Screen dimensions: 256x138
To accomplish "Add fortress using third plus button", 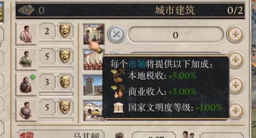I will 236,85.
